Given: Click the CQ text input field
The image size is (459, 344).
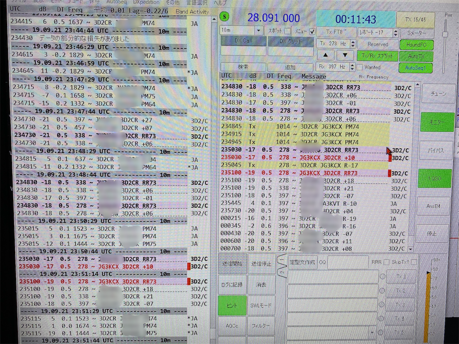Looking at the screenshot, I should pyautogui.click(x=348, y=262).
